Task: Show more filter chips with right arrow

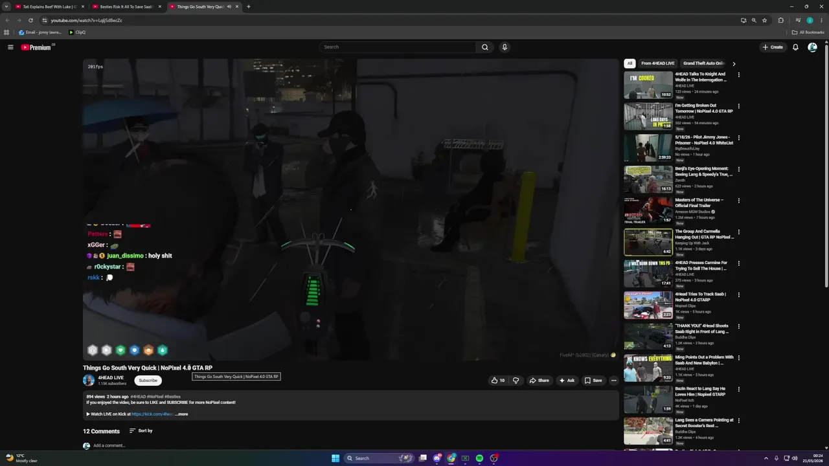Action: coord(734,63)
